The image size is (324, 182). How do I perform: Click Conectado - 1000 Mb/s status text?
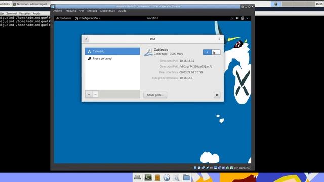pos(169,54)
